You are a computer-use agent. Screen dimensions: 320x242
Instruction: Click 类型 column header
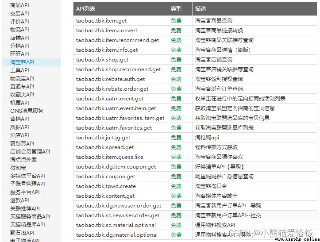click(x=176, y=9)
